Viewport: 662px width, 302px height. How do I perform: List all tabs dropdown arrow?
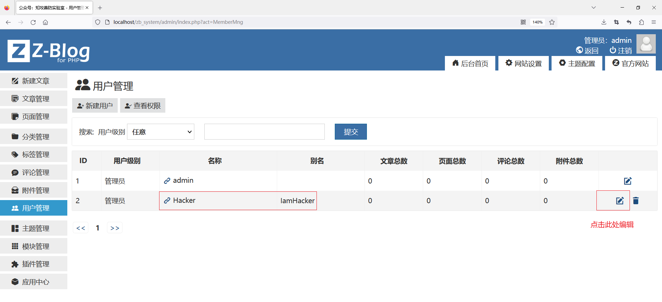click(x=594, y=8)
